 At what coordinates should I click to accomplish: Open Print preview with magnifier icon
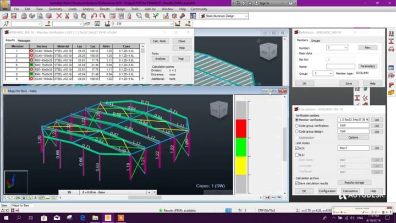point(40,16)
